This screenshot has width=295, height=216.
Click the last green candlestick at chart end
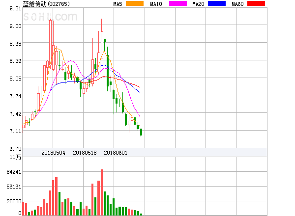[x=141, y=132]
